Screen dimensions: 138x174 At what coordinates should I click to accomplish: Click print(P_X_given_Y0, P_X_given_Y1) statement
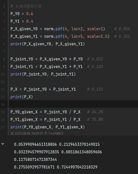[x=48, y=44]
